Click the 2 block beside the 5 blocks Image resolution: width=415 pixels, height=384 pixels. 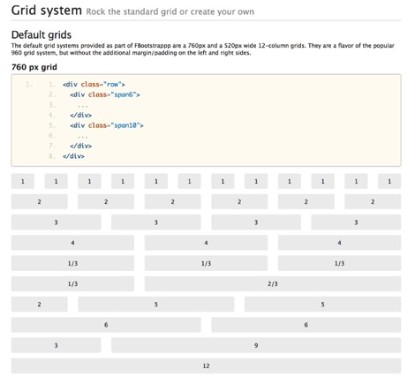[x=40, y=305]
